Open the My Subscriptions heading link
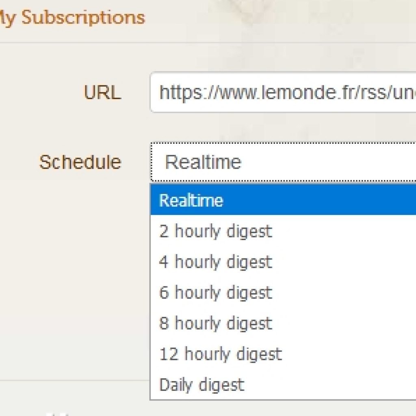 [72, 17]
